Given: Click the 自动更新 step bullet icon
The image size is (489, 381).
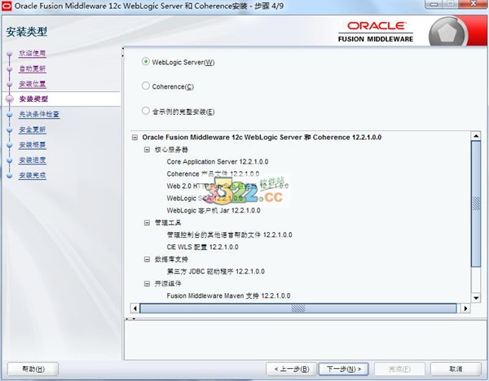Looking at the screenshot, I should coord(10,69).
